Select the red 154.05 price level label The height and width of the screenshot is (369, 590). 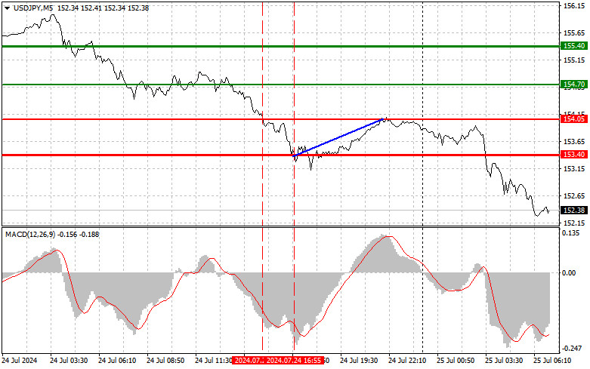(x=574, y=119)
